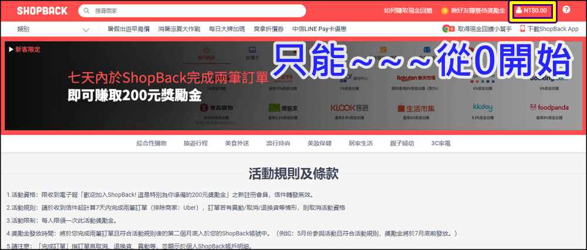Viewport: 587px width, 250px height.
Task: Switch to 流行時尚 tab
Action: point(278,143)
